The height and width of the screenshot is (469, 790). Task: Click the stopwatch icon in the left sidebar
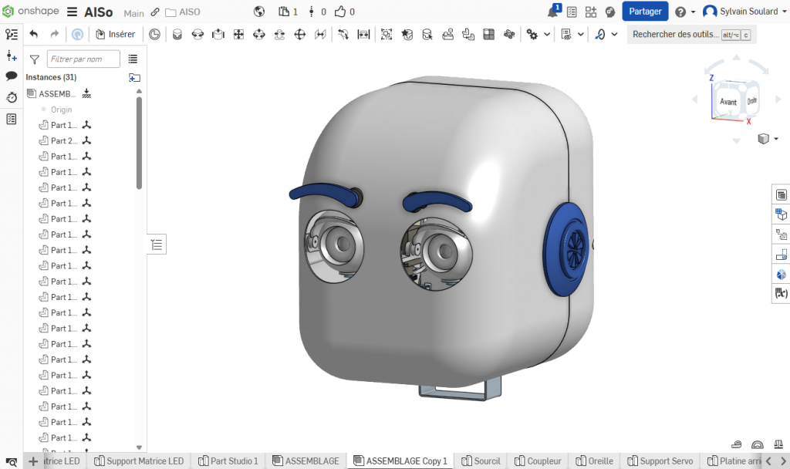tap(12, 97)
